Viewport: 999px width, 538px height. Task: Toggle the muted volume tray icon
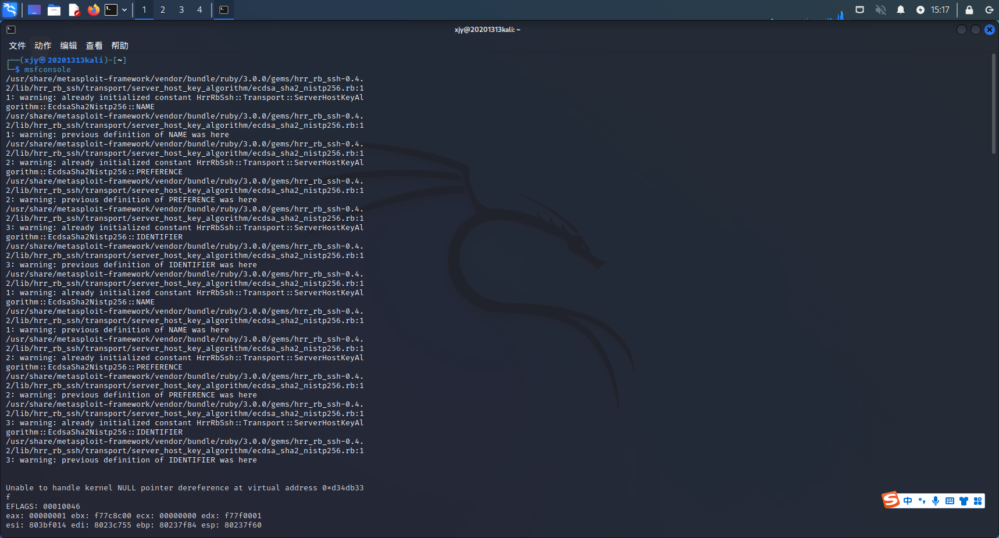pyautogui.click(x=880, y=10)
